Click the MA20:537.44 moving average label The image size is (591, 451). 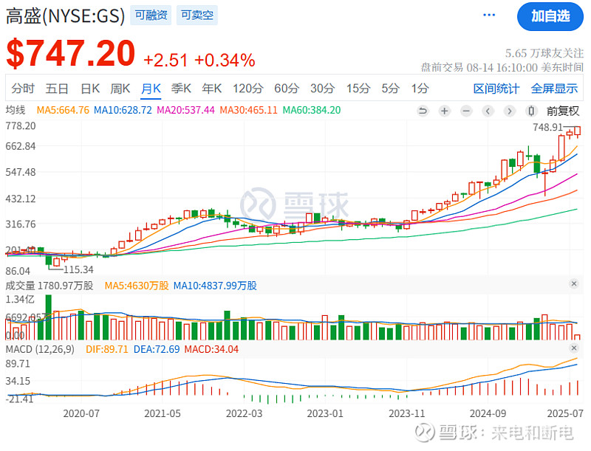[x=185, y=110]
